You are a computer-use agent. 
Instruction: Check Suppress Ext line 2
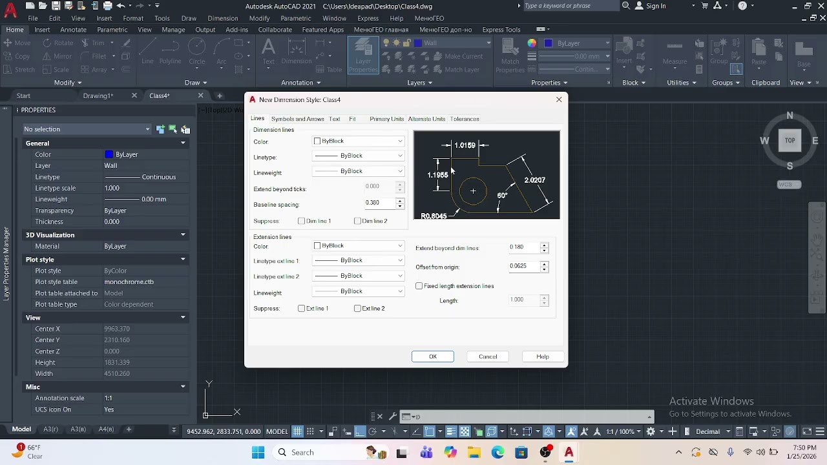(x=357, y=309)
